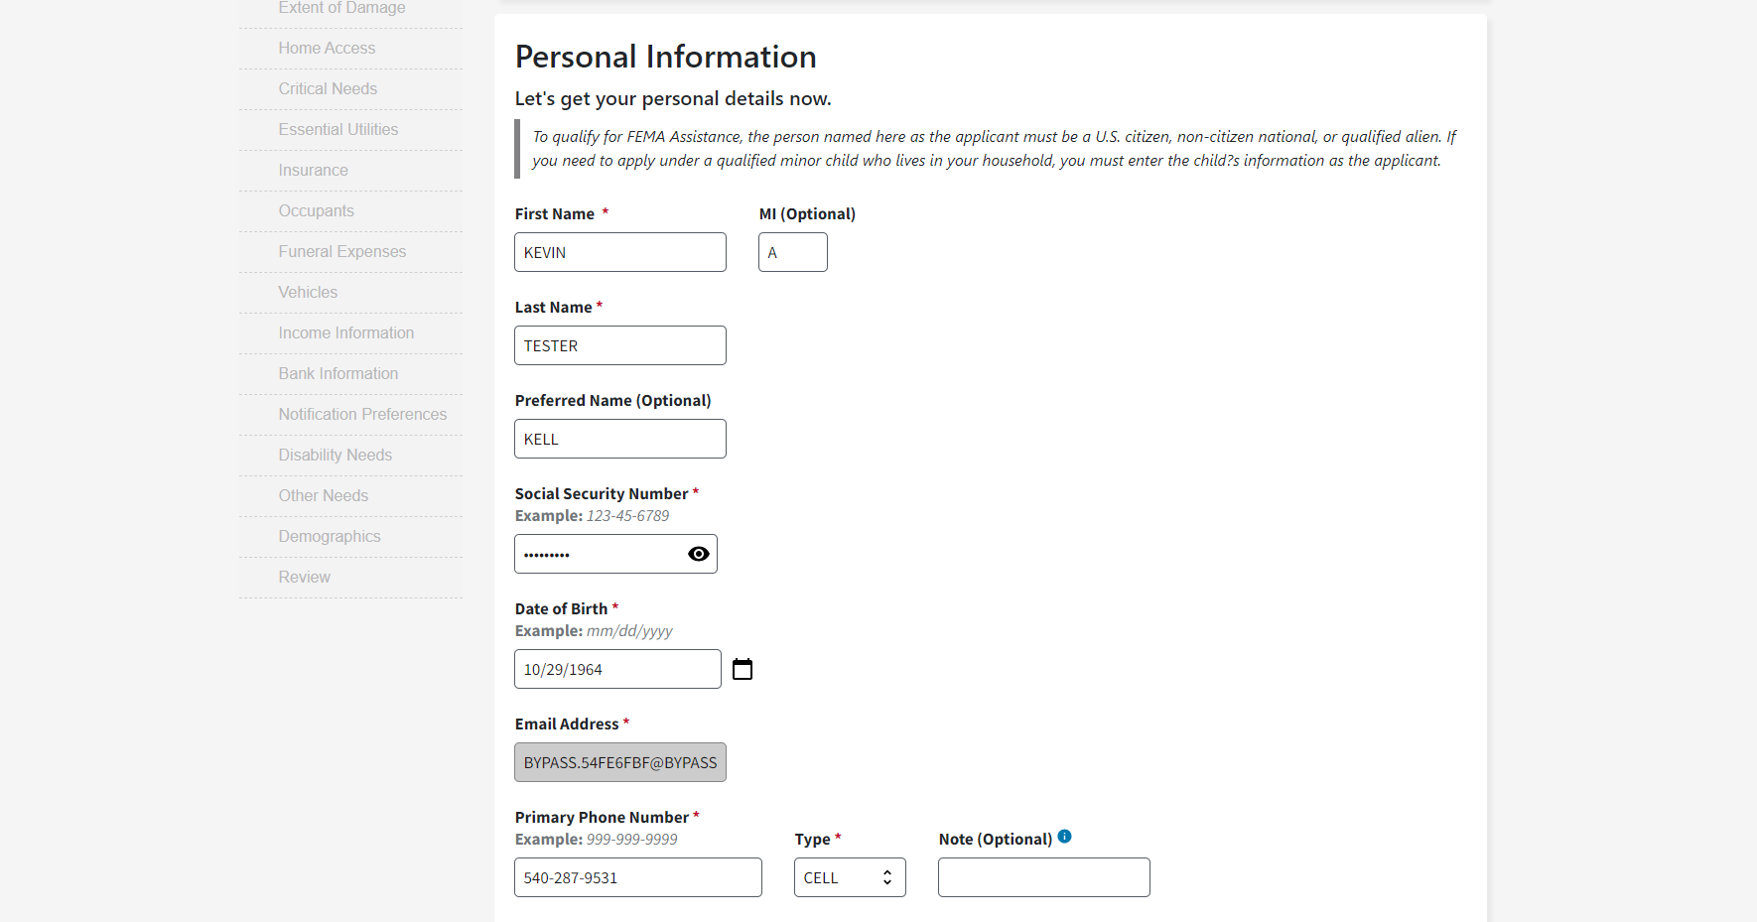This screenshot has height=922, width=1757.
Task: Open the Date of Birth calendar picker
Action: (743, 669)
